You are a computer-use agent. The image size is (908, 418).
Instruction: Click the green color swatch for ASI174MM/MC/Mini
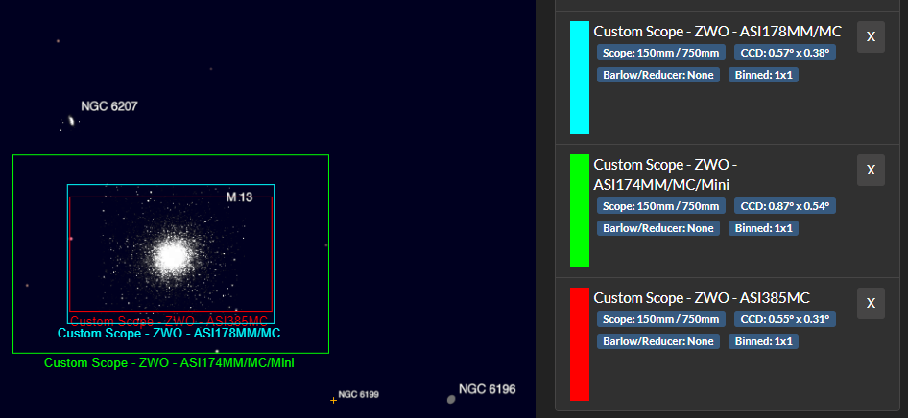579,211
